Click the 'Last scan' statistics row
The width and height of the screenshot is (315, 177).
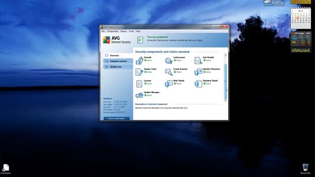[115, 102]
